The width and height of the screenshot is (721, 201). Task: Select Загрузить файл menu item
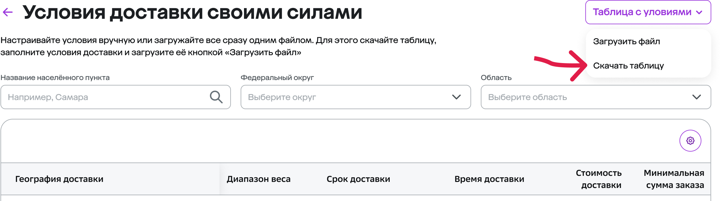(626, 41)
